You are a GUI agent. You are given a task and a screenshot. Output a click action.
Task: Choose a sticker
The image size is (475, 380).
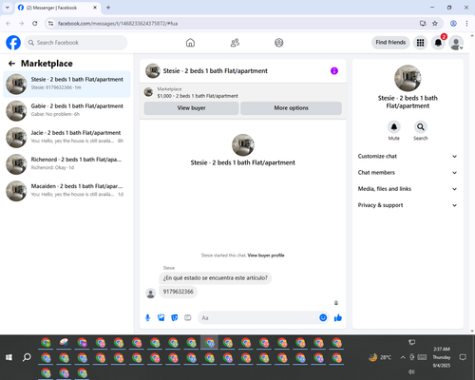175,317
